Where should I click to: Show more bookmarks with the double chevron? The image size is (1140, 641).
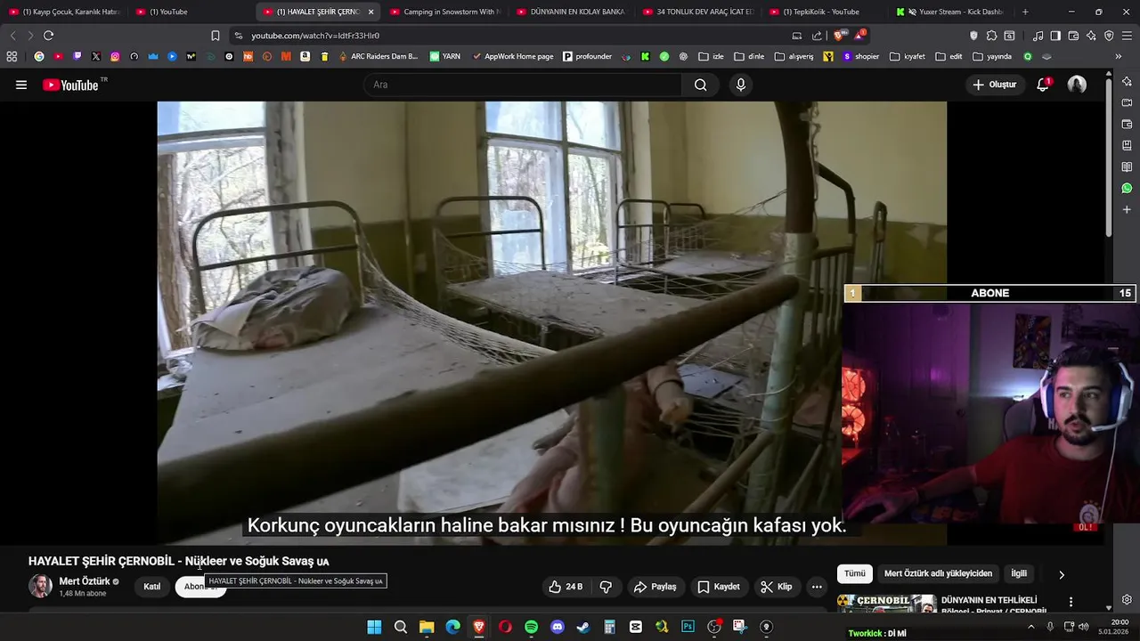(x=1118, y=56)
